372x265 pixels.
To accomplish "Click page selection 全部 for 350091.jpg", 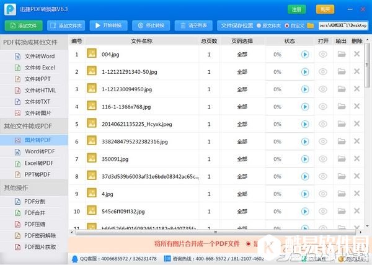I will point(242,159).
